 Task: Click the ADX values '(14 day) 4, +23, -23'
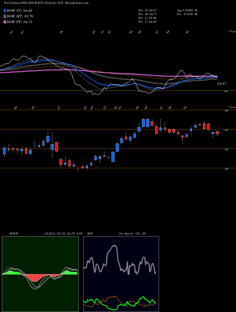(132, 234)
